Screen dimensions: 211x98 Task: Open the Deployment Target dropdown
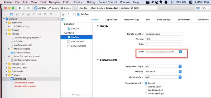163,66
